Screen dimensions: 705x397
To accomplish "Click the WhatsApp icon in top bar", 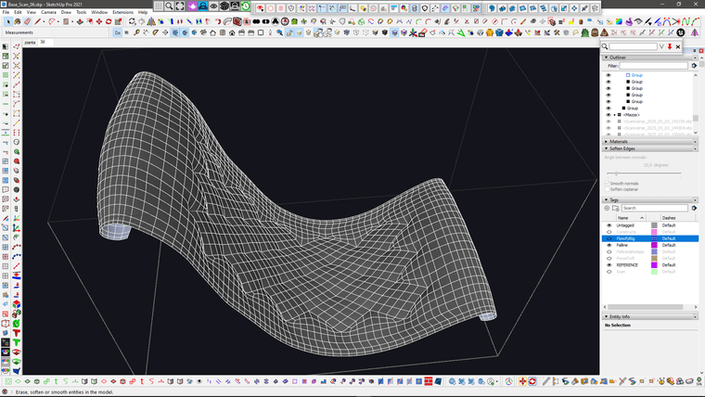I will point(246,6).
